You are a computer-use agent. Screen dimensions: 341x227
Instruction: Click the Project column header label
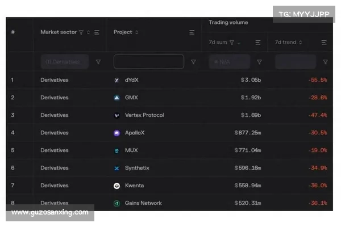(123, 32)
